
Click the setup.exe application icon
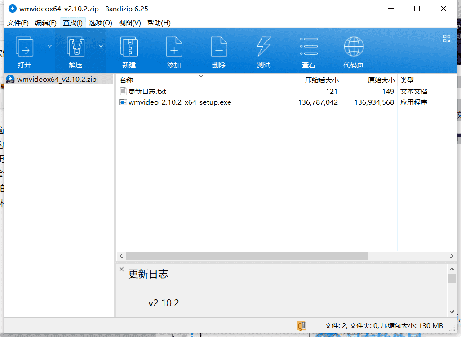tap(123, 102)
